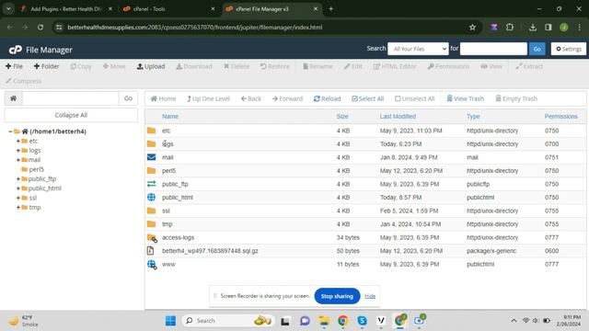Click Unselect All

(415, 98)
